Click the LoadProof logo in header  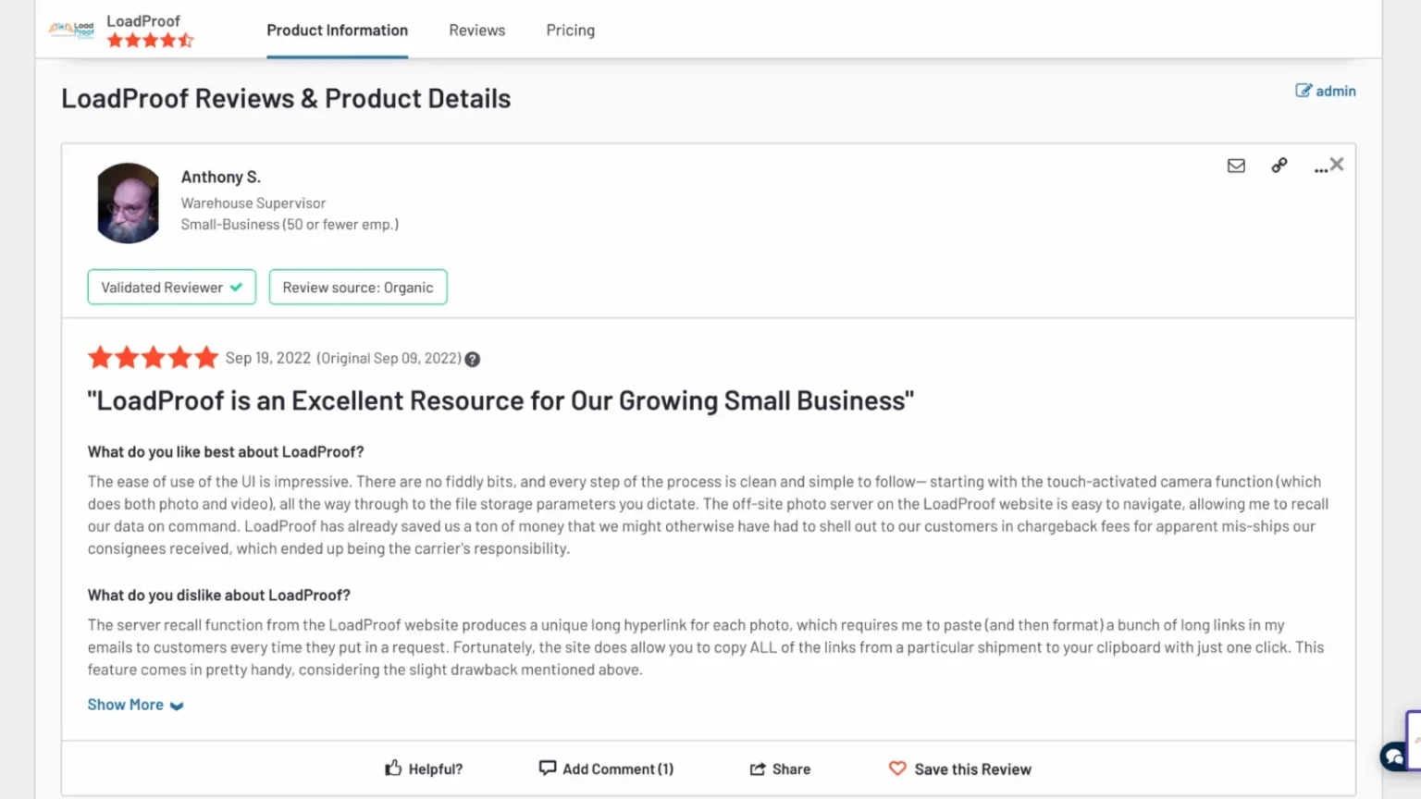71,30
